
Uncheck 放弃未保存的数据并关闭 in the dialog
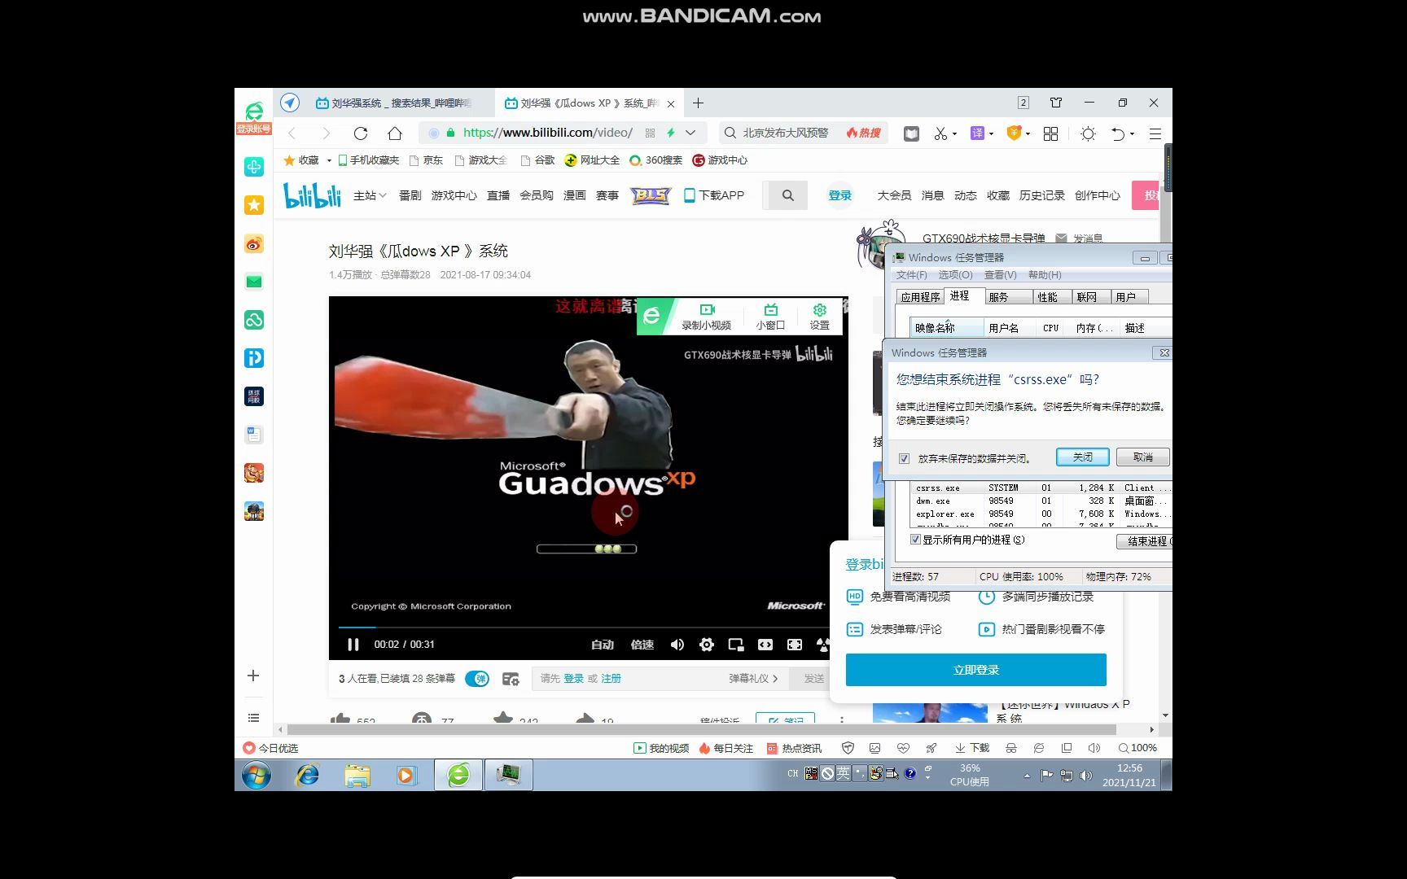pyautogui.click(x=904, y=457)
